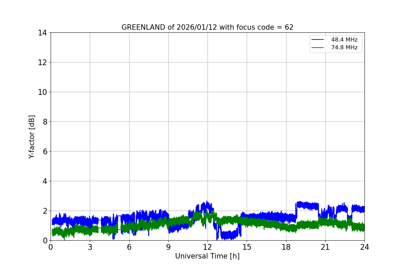
Task: Click the Y-factor [dB] axis label
Action: [32, 137]
